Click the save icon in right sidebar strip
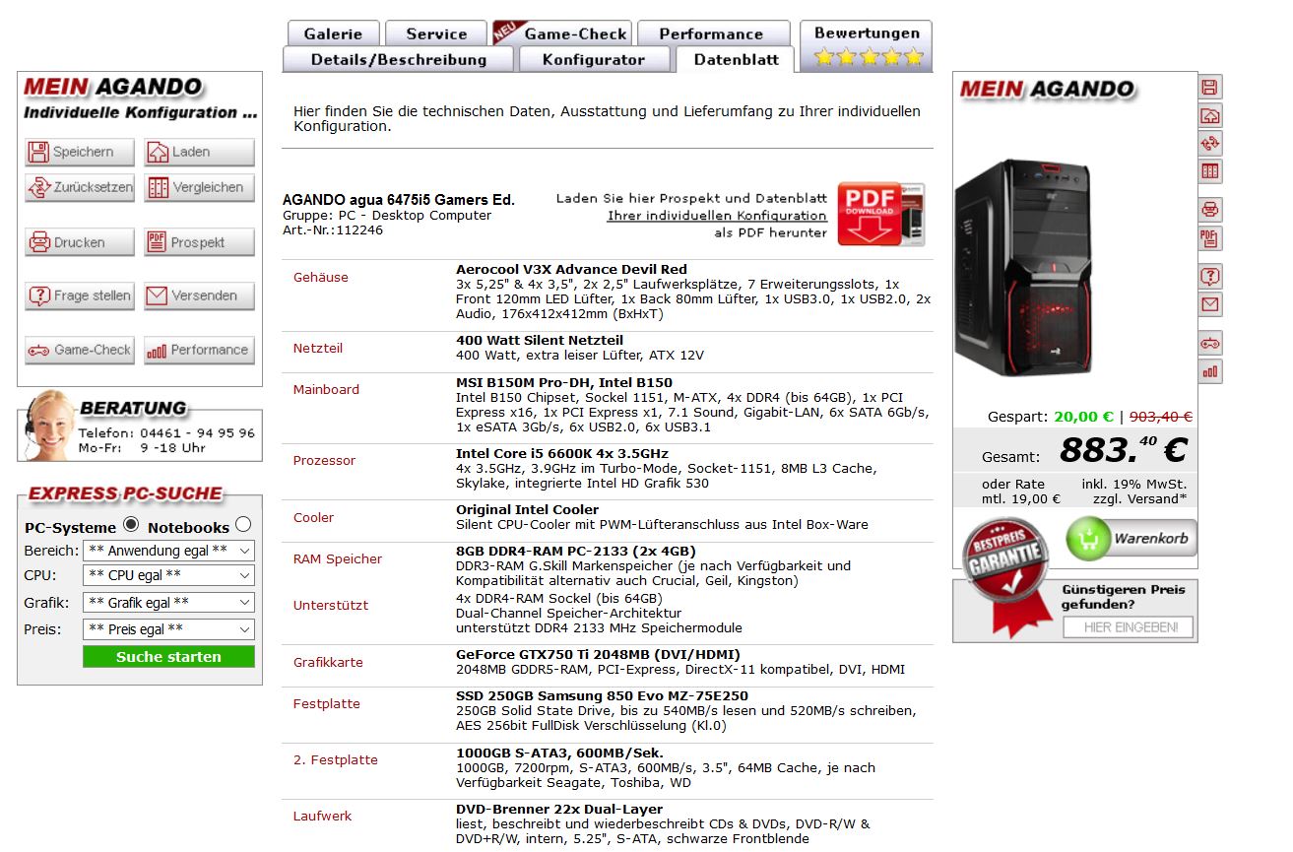This screenshot has height=852, width=1293. click(x=1210, y=87)
